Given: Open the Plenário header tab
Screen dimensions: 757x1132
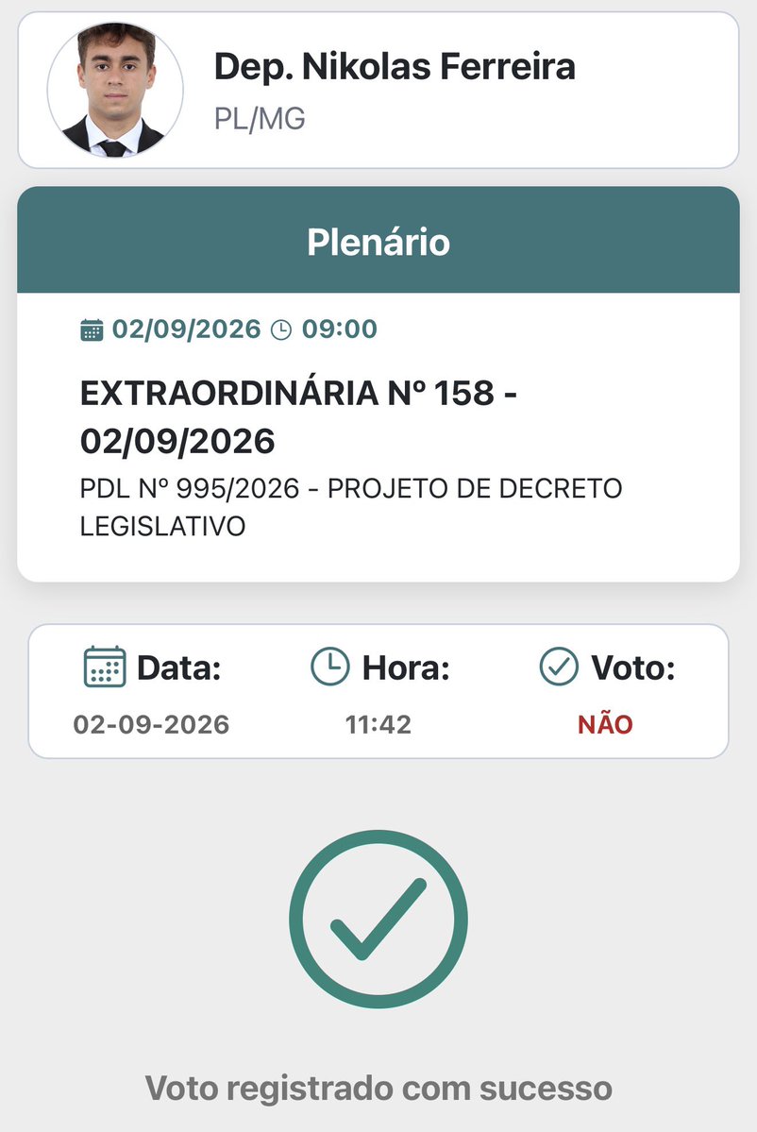Looking at the screenshot, I should [x=378, y=241].
